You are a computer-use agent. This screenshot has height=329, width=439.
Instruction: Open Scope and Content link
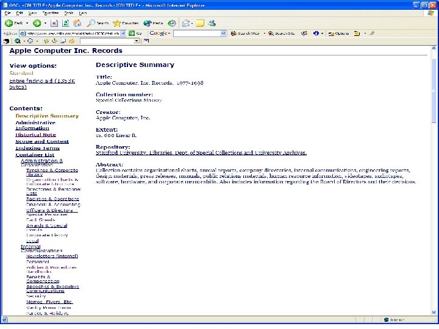click(x=42, y=141)
